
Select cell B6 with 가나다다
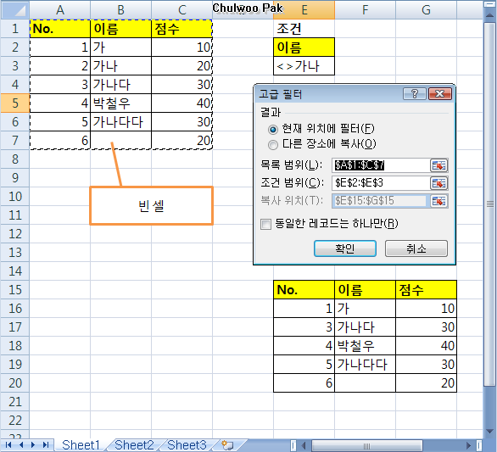pos(120,122)
